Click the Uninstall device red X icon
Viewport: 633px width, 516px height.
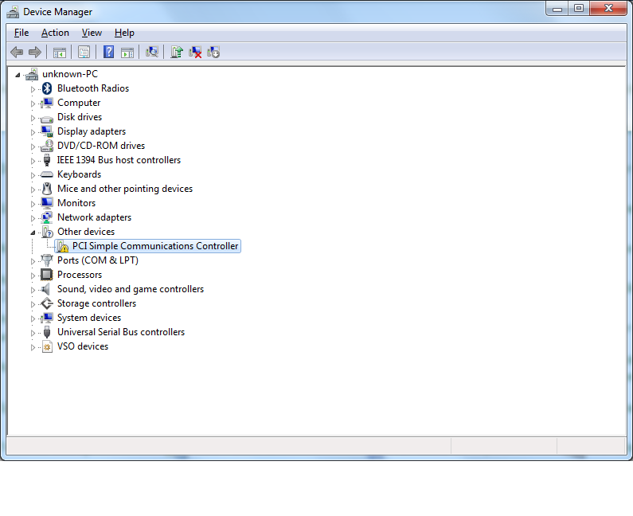pyautogui.click(x=195, y=52)
